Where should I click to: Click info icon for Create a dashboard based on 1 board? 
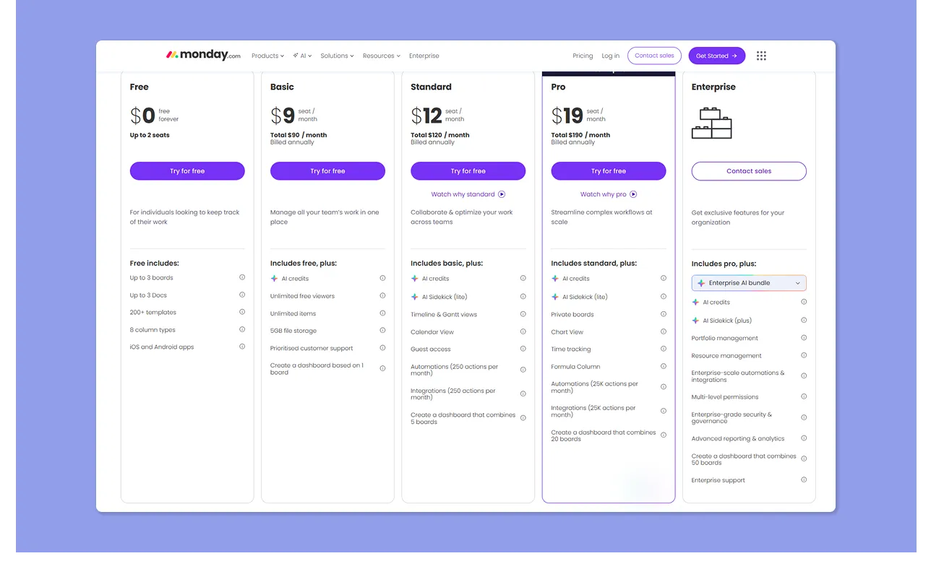click(x=382, y=368)
